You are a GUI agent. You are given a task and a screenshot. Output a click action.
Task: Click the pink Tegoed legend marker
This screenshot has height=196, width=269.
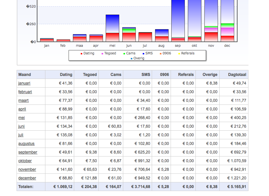102,54
